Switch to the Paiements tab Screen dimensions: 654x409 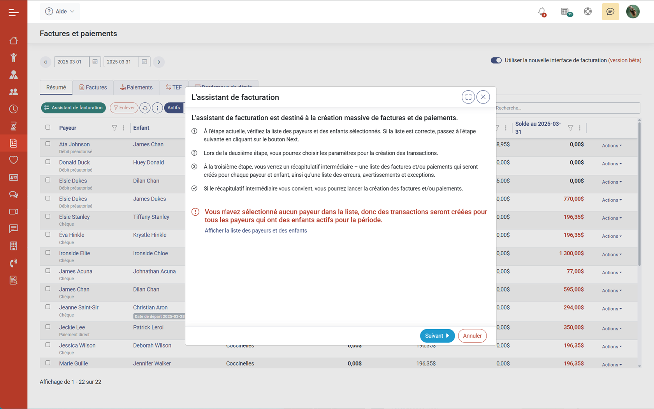pyautogui.click(x=136, y=87)
